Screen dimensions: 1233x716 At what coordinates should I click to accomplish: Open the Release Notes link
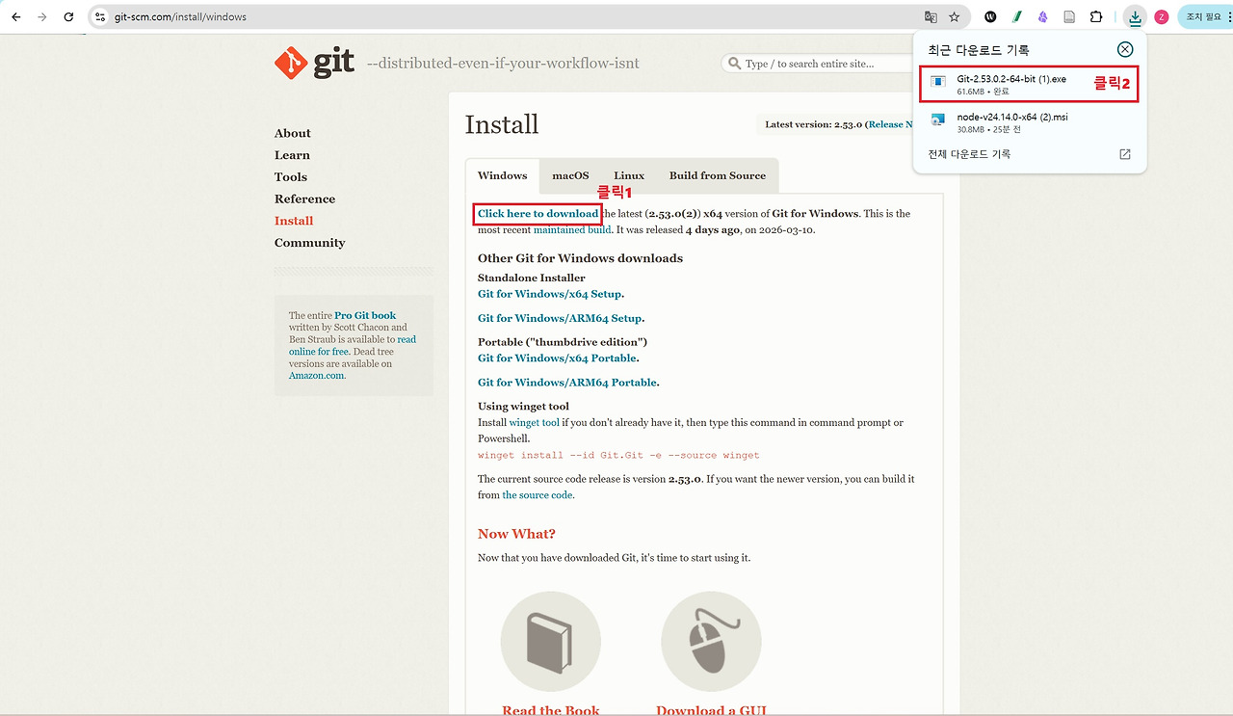pos(890,124)
